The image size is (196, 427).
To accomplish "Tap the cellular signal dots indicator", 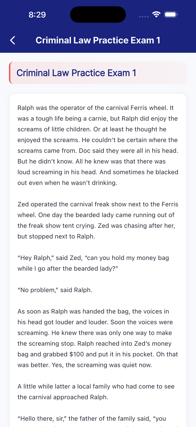I will point(144,16).
